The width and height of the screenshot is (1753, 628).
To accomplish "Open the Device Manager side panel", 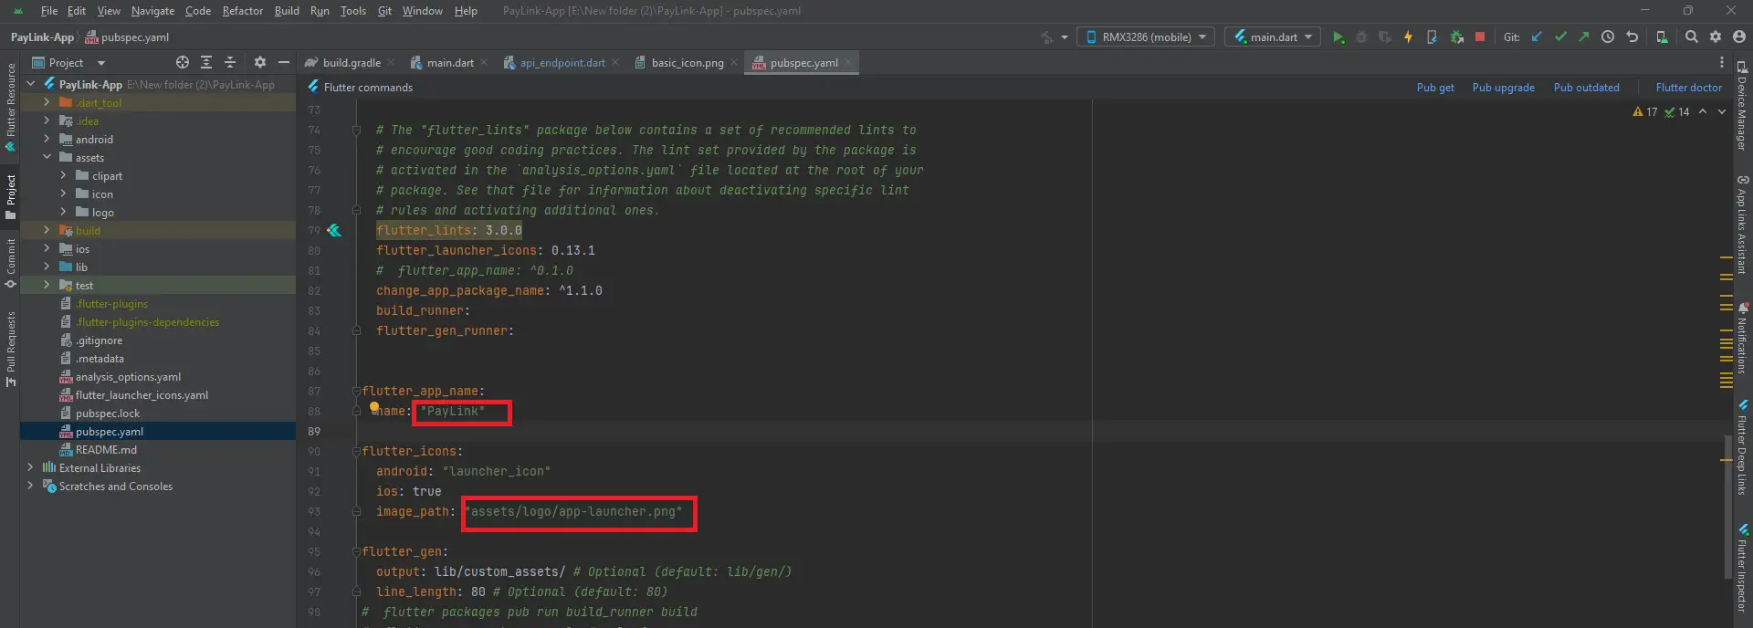I will tap(1743, 106).
